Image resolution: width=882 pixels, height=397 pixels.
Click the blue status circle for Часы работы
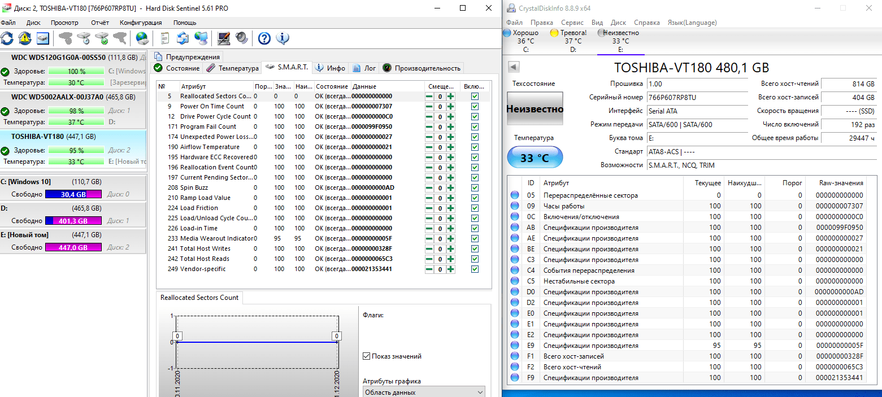[515, 206]
